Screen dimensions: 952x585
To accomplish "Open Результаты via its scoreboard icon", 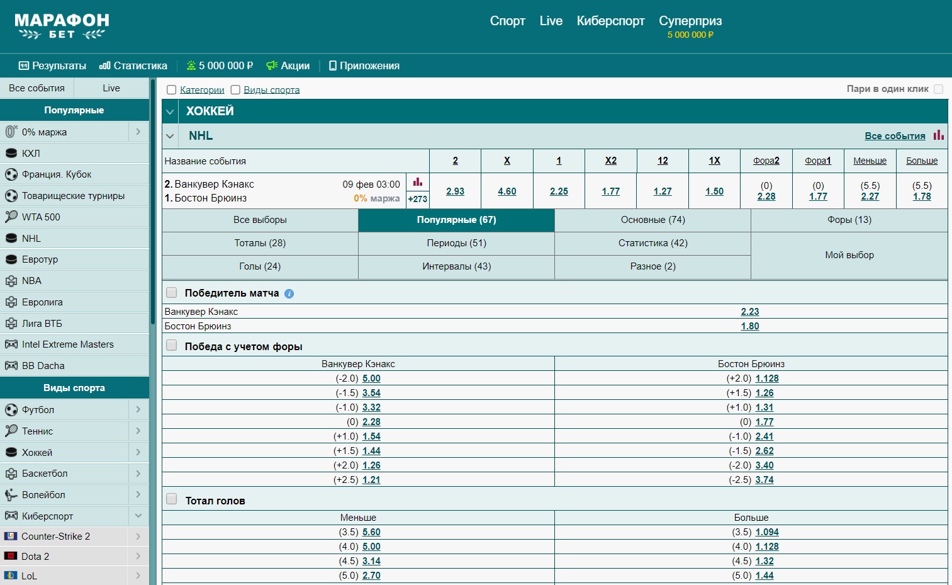I will tap(24, 65).
